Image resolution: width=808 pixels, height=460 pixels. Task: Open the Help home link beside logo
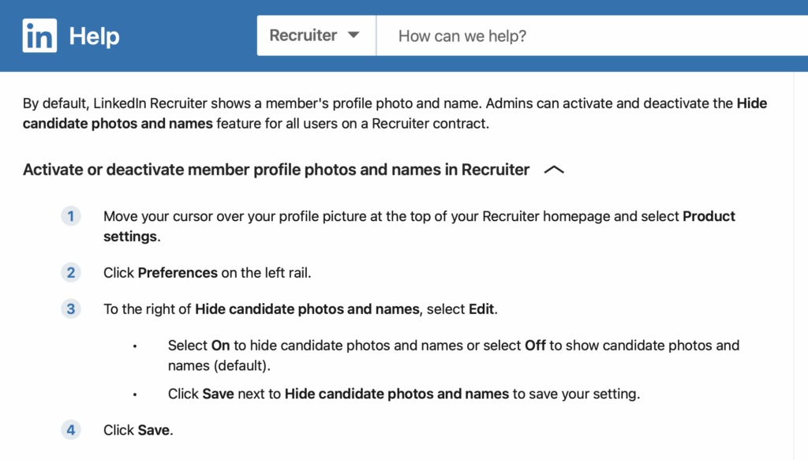[95, 36]
